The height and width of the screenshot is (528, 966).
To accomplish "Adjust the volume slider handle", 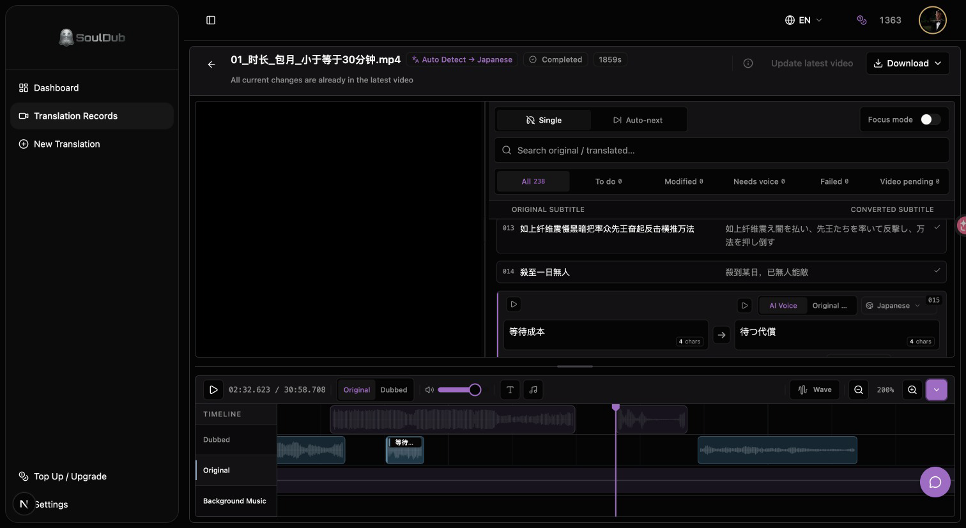I will pos(475,389).
